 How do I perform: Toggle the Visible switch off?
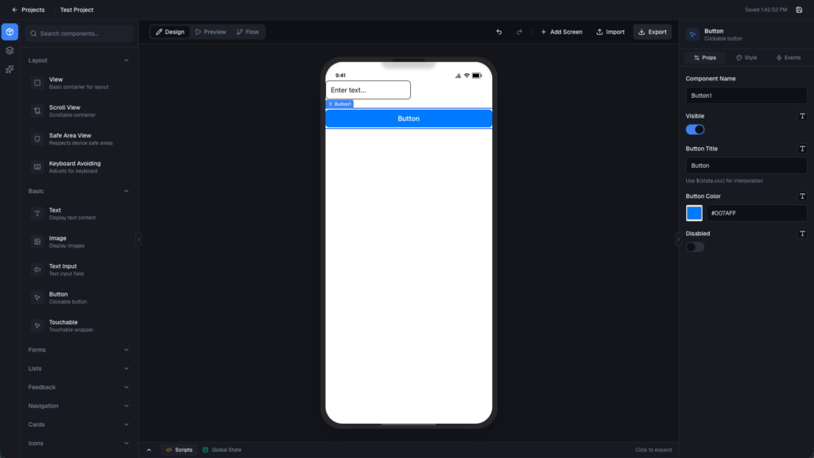(695, 130)
